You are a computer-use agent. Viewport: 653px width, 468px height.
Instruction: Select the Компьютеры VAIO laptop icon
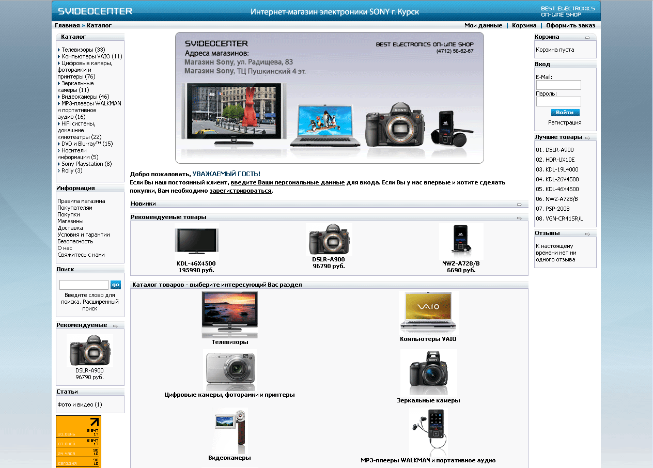tap(428, 310)
